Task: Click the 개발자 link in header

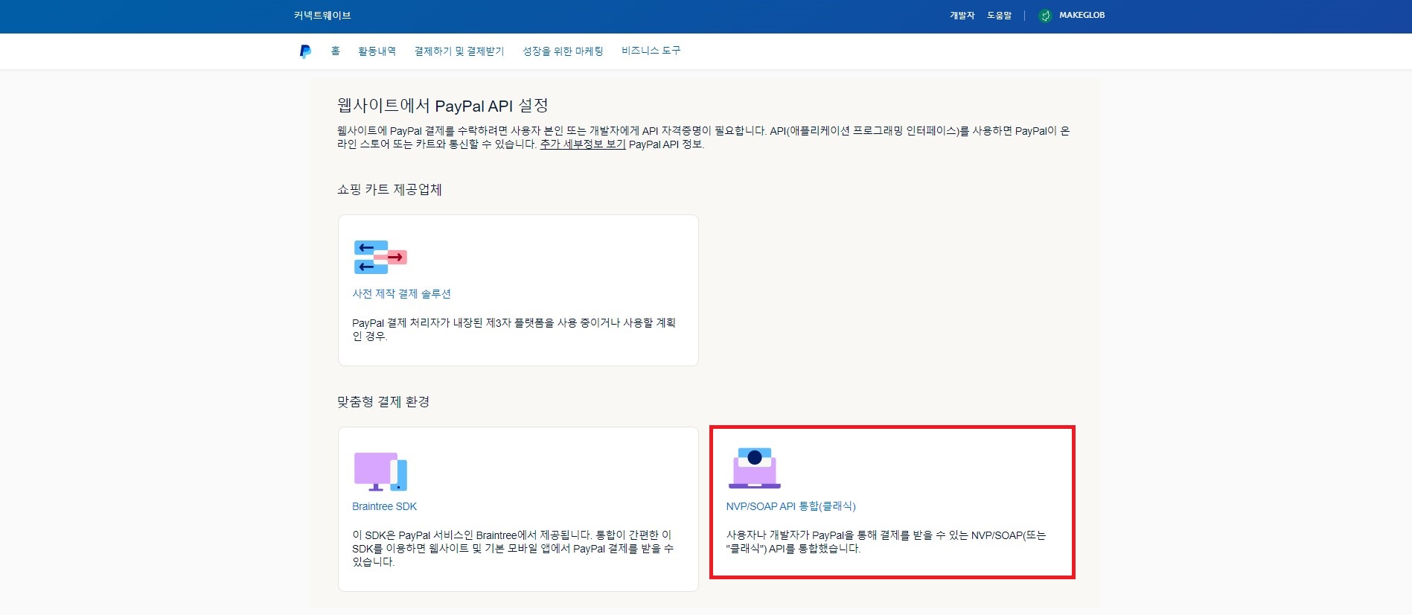Action: coord(962,15)
